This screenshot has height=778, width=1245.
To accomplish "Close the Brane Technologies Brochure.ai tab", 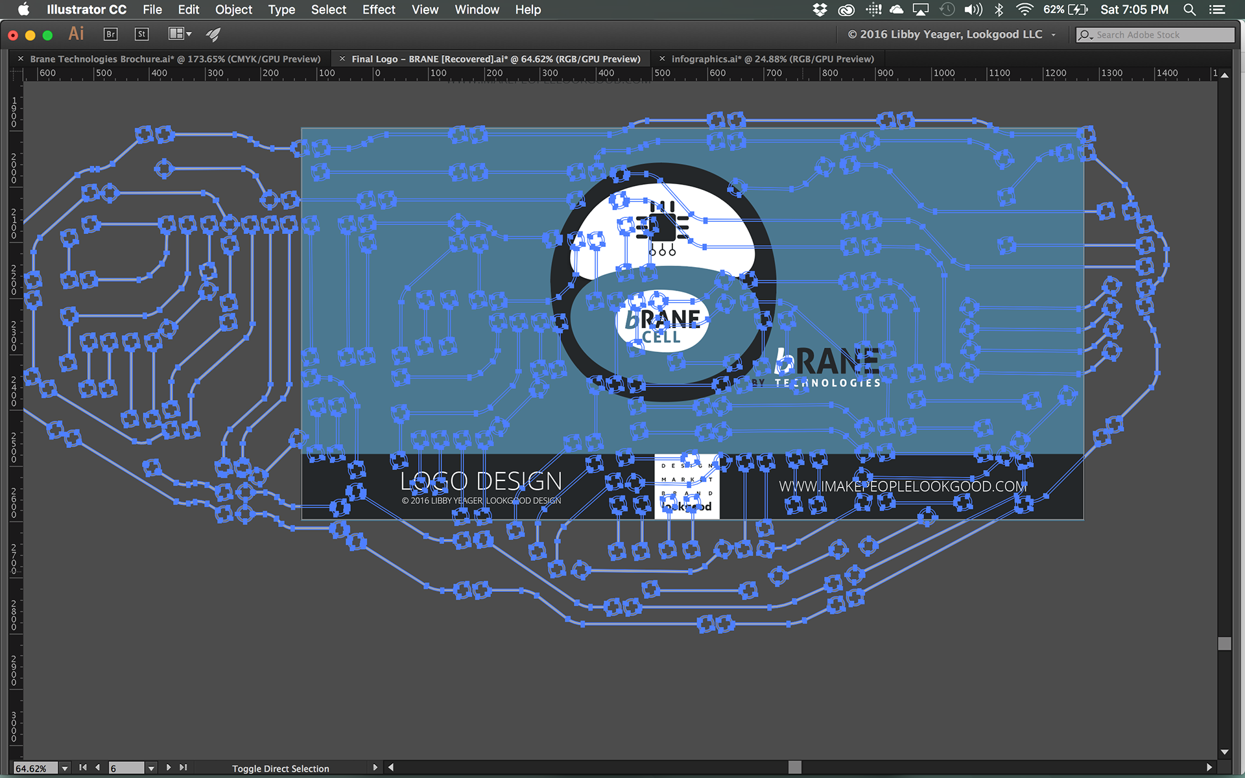I will (x=21, y=58).
